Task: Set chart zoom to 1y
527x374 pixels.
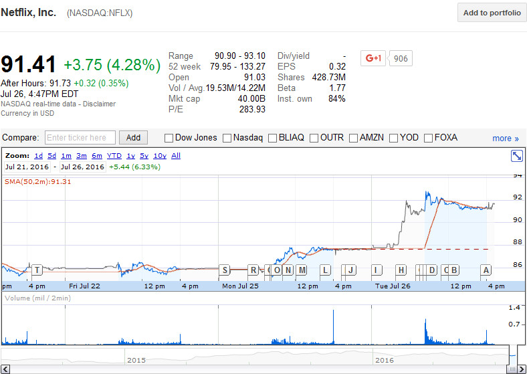Action: (x=130, y=156)
